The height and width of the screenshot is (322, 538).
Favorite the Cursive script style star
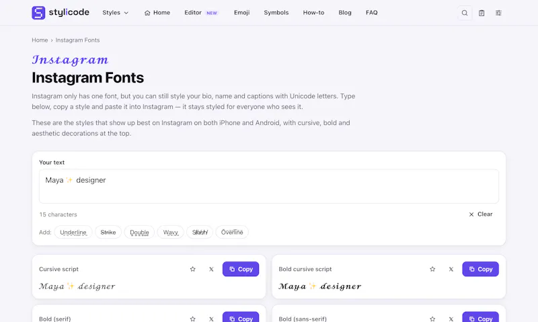193,269
